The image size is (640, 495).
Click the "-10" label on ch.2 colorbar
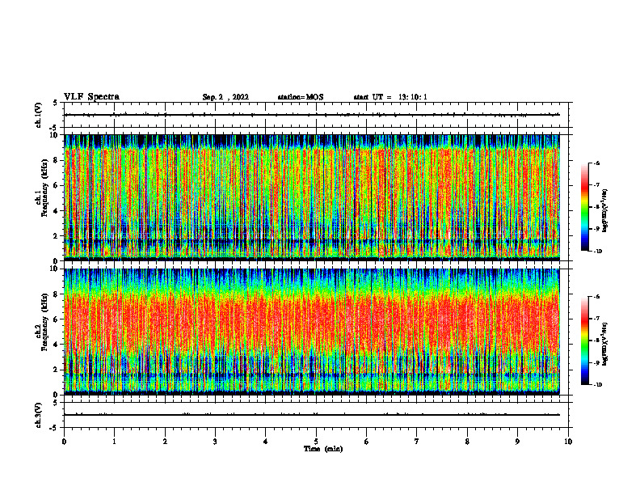(598, 385)
